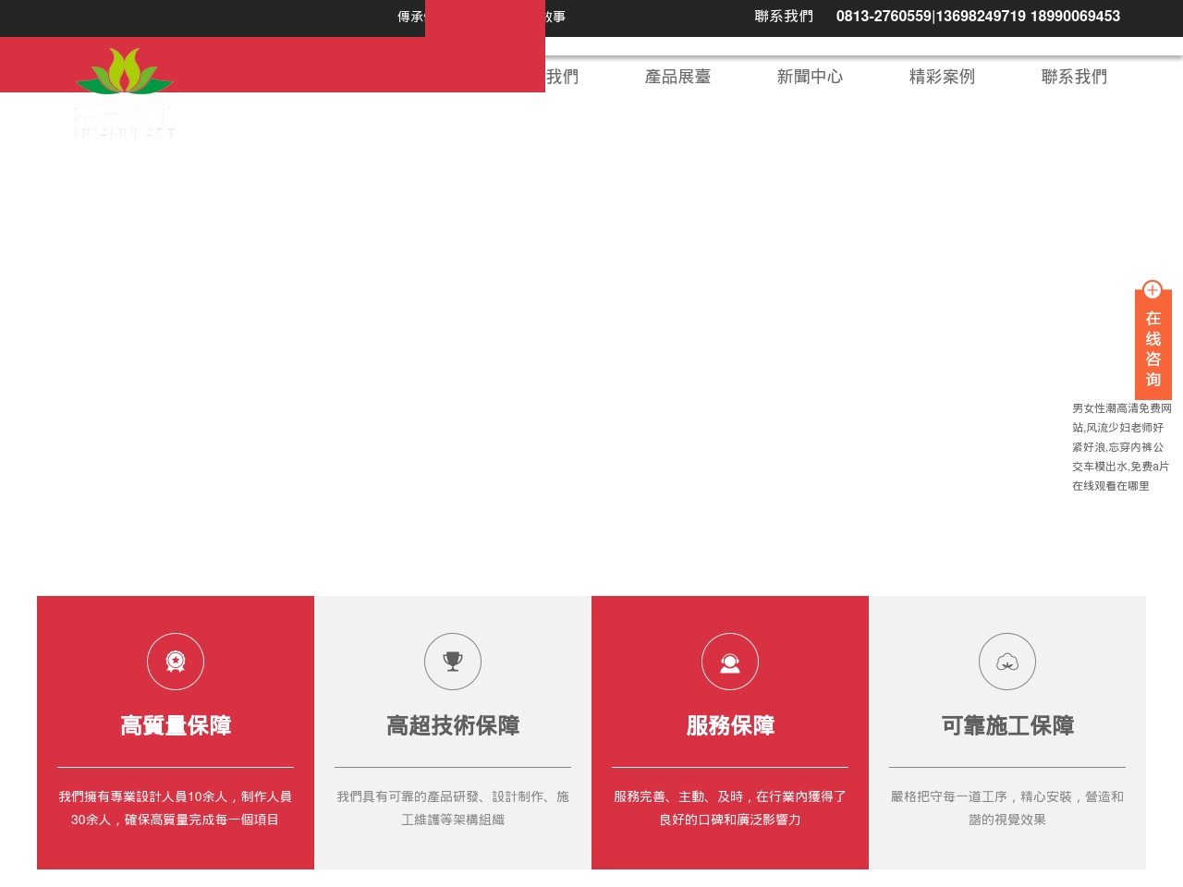The width and height of the screenshot is (1183, 887).
Task: Click the description text starting 我們具有可靠的產品研發
Action: (x=453, y=808)
